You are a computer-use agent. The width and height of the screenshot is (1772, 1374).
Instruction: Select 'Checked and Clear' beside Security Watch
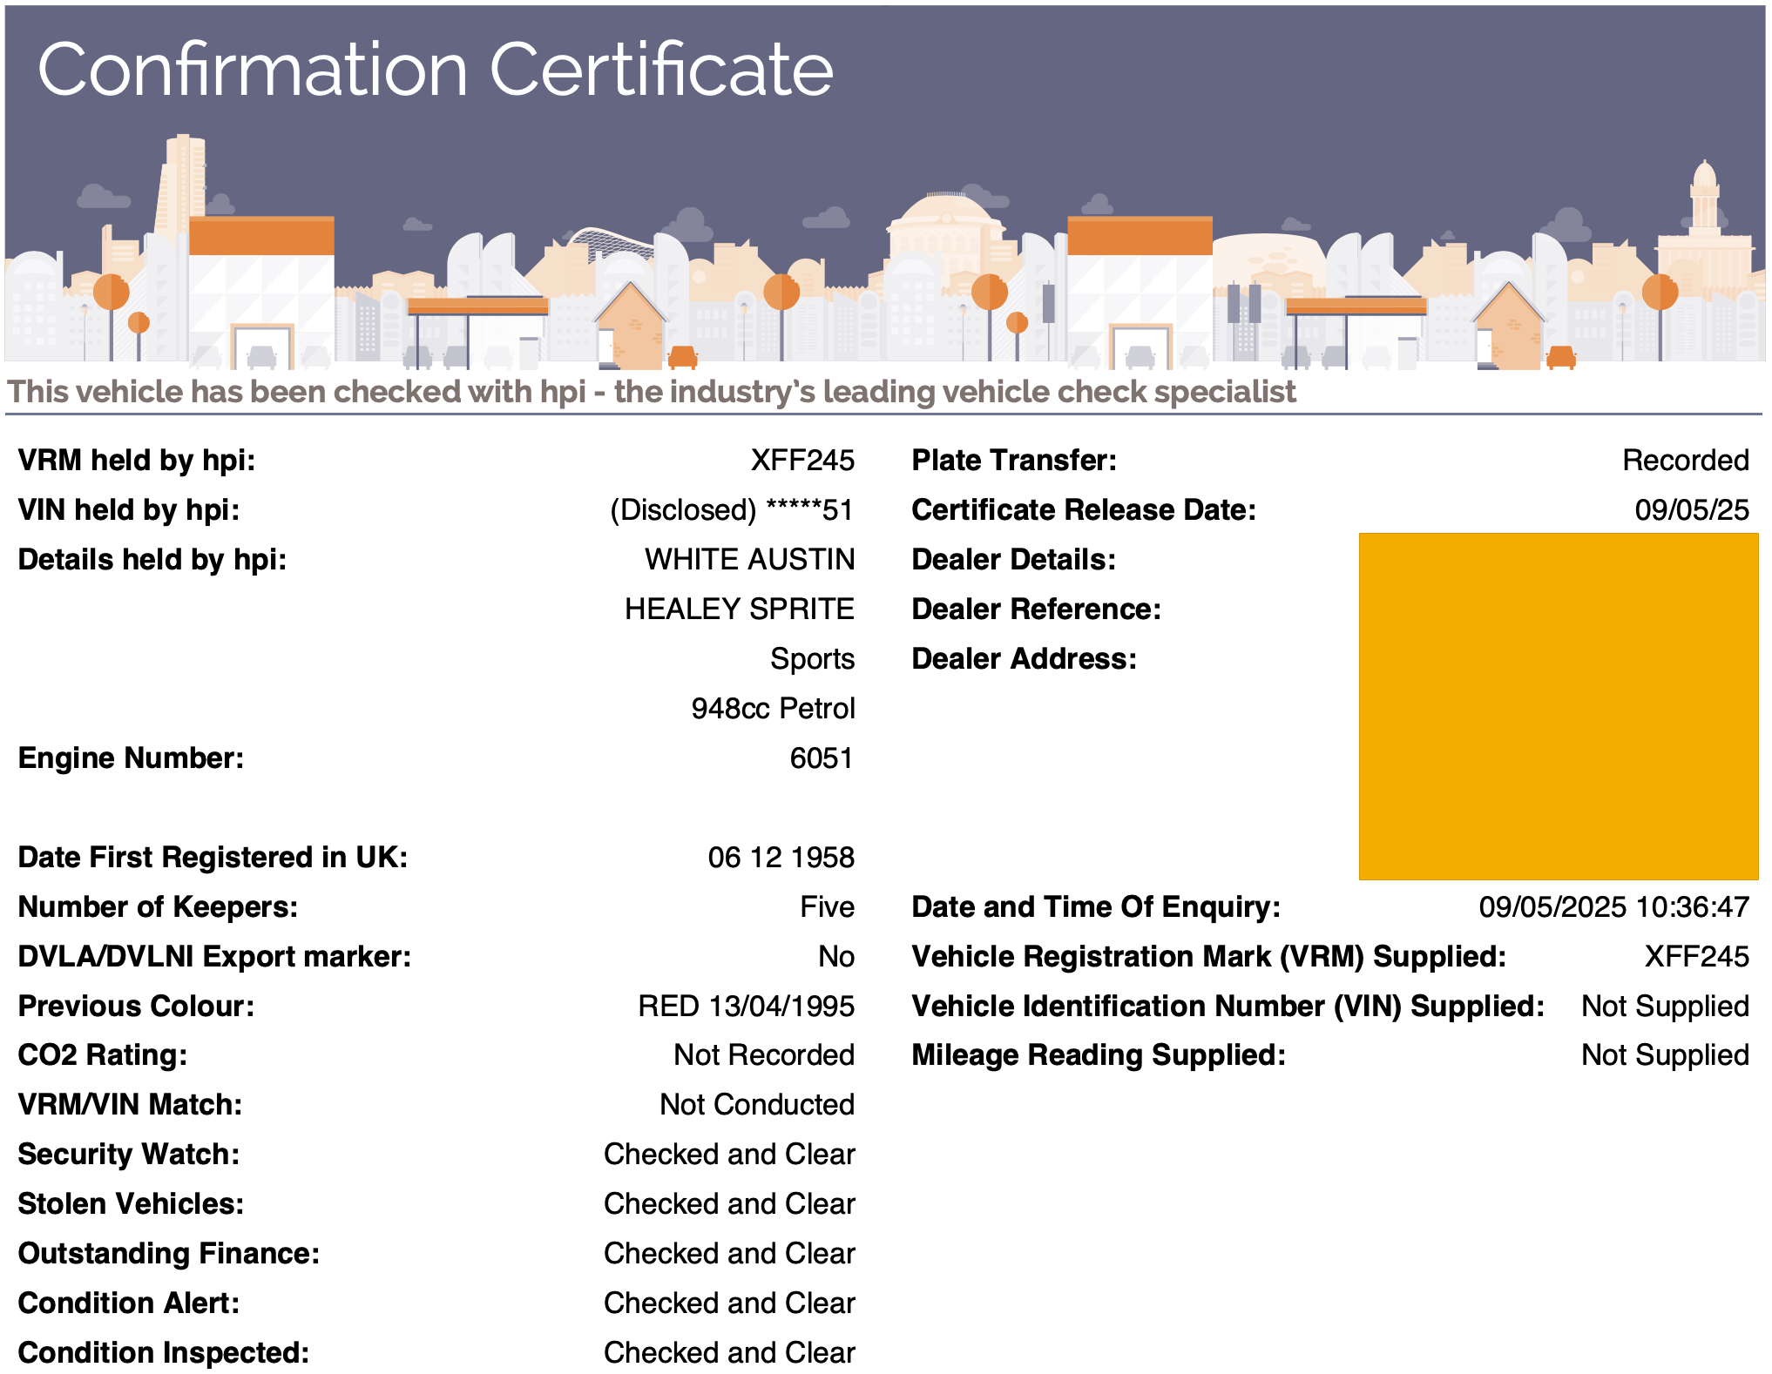[x=729, y=1154]
